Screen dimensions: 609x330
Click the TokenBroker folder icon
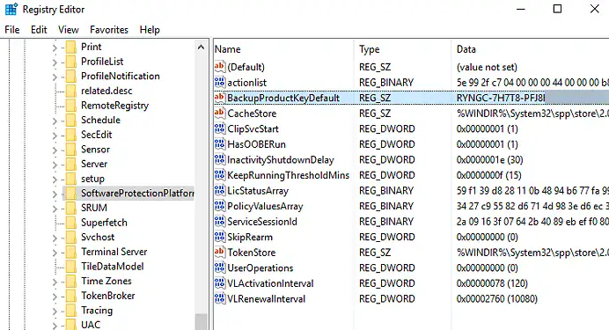pyautogui.click(x=71, y=296)
